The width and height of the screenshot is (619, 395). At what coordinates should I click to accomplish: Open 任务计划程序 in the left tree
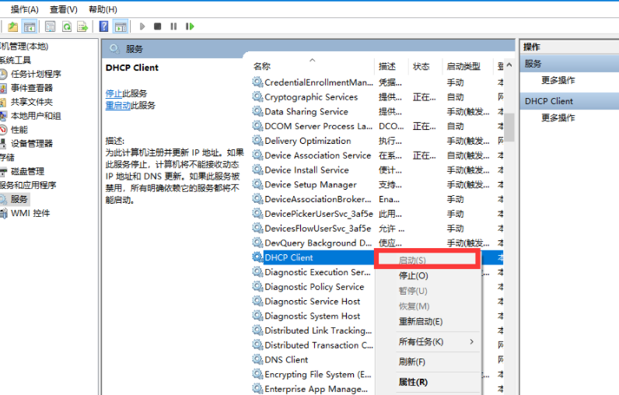(35, 74)
